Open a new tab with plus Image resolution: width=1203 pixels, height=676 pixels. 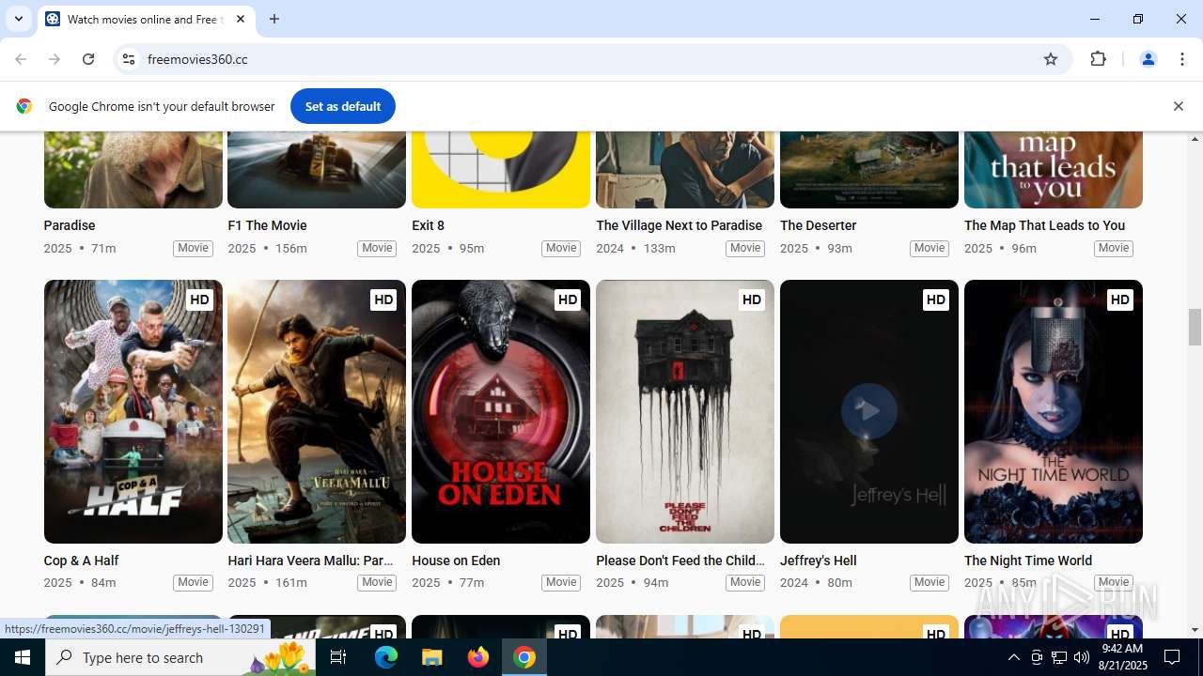(x=274, y=19)
